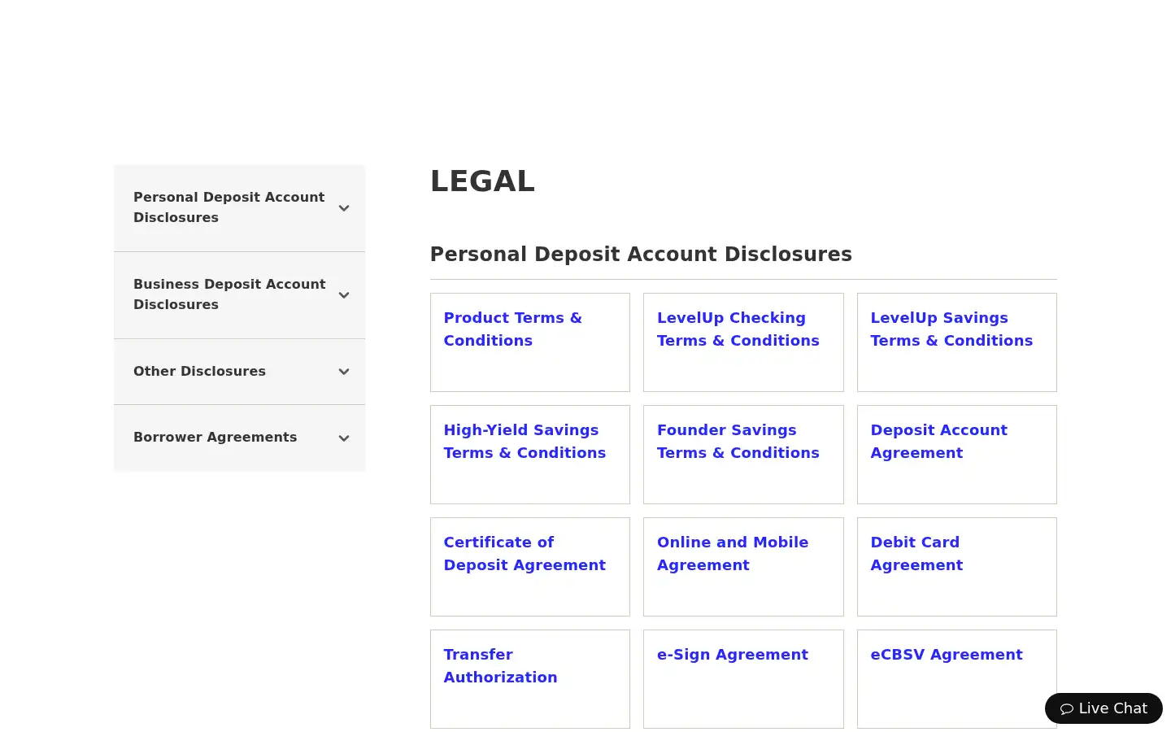Select Other Disclosures sidebar label

199,371
